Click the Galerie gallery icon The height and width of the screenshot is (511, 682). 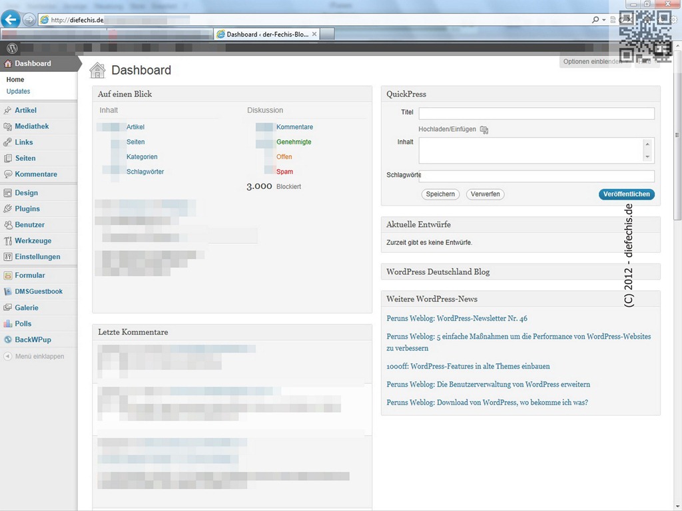7,307
